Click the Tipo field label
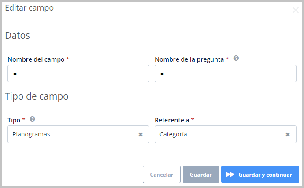 (x=14, y=120)
